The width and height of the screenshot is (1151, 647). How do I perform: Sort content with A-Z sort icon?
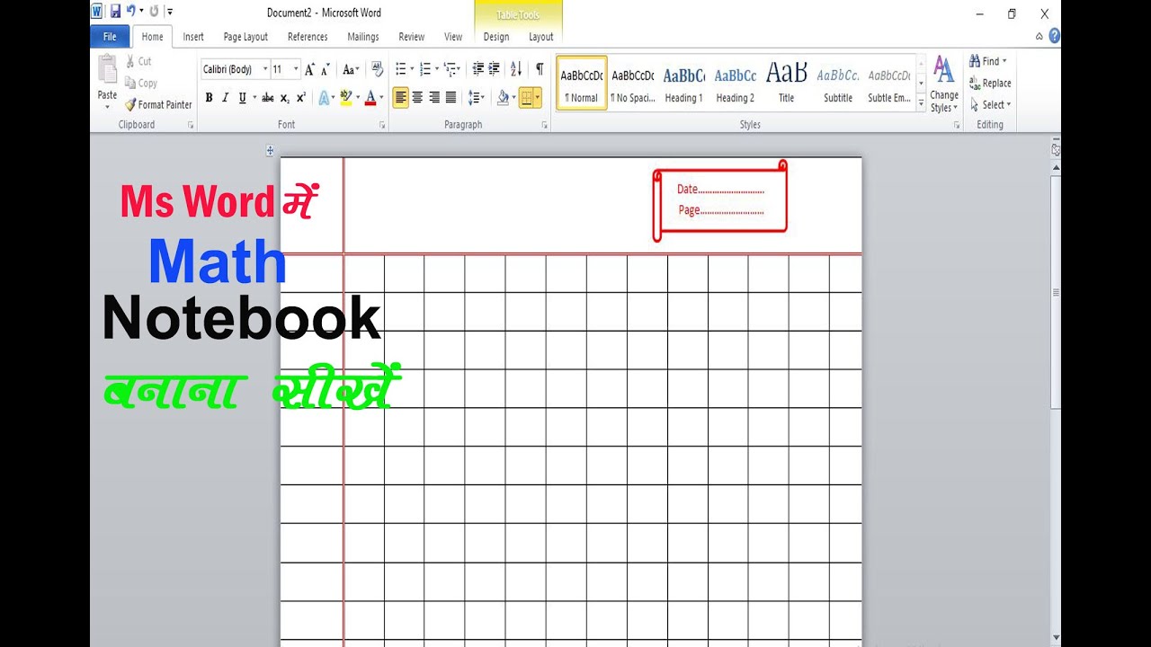click(516, 69)
